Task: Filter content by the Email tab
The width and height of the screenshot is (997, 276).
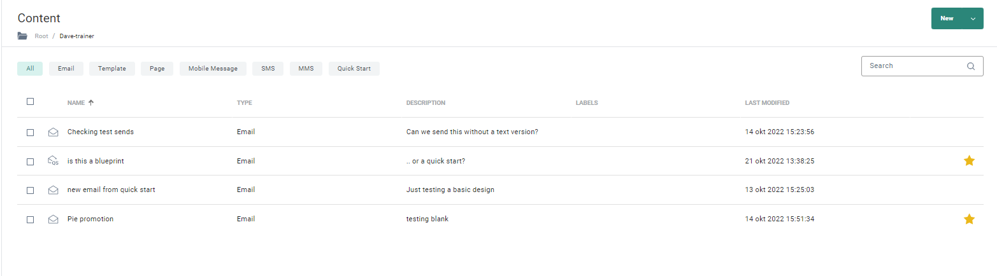Action: tap(66, 69)
